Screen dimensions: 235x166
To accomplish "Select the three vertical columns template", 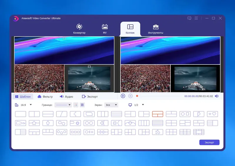I will point(103,114).
